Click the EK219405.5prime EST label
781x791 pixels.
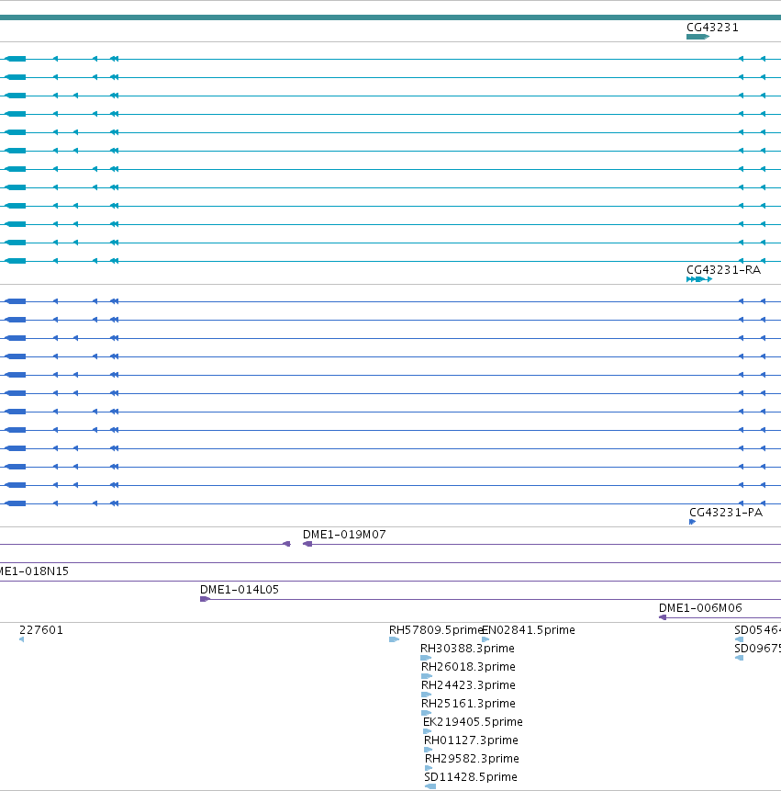pyautogui.click(x=474, y=722)
